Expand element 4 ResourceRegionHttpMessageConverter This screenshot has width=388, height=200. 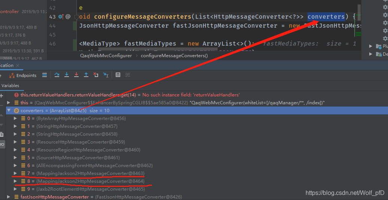pyautogui.click(x=15, y=150)
